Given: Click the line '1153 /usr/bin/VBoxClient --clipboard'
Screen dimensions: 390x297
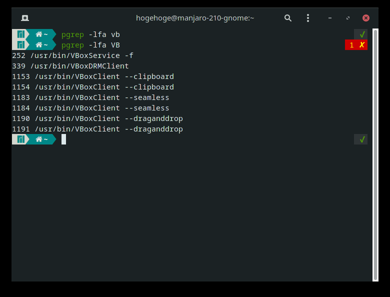Looking at the screenshot, I should click(x=93, y=76).
